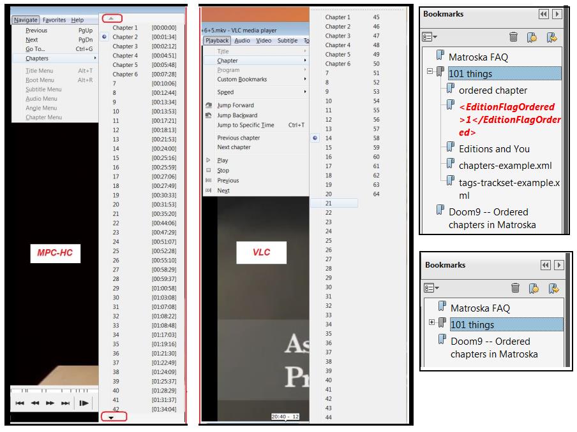Open the Video menu in VLC
Viewport: 577px width, 432px height.
point(264,40)
